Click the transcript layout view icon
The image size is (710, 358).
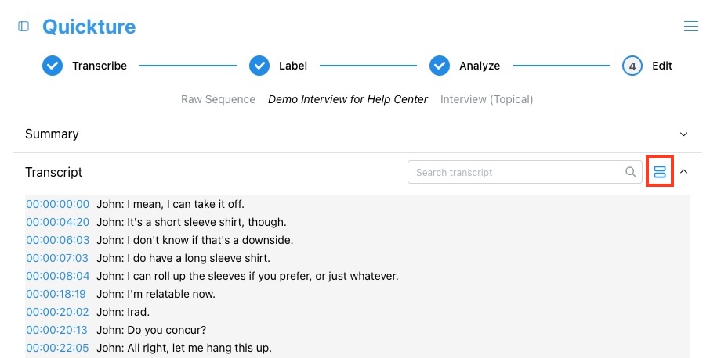660,171
